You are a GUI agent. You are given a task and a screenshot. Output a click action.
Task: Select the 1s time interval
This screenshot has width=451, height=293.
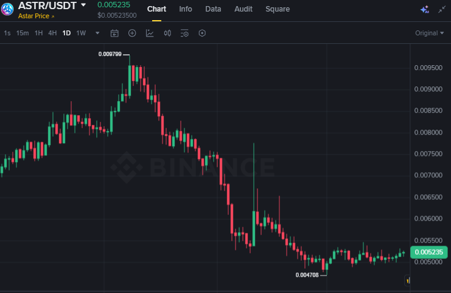pos(7,33)
